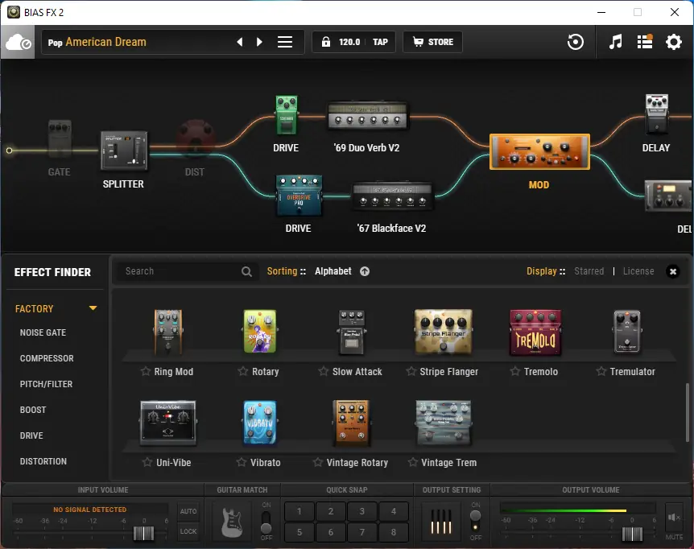This screenshot has height=549, width=694.
Task: Star the Slow Attack effect
Action: point(324,371)
